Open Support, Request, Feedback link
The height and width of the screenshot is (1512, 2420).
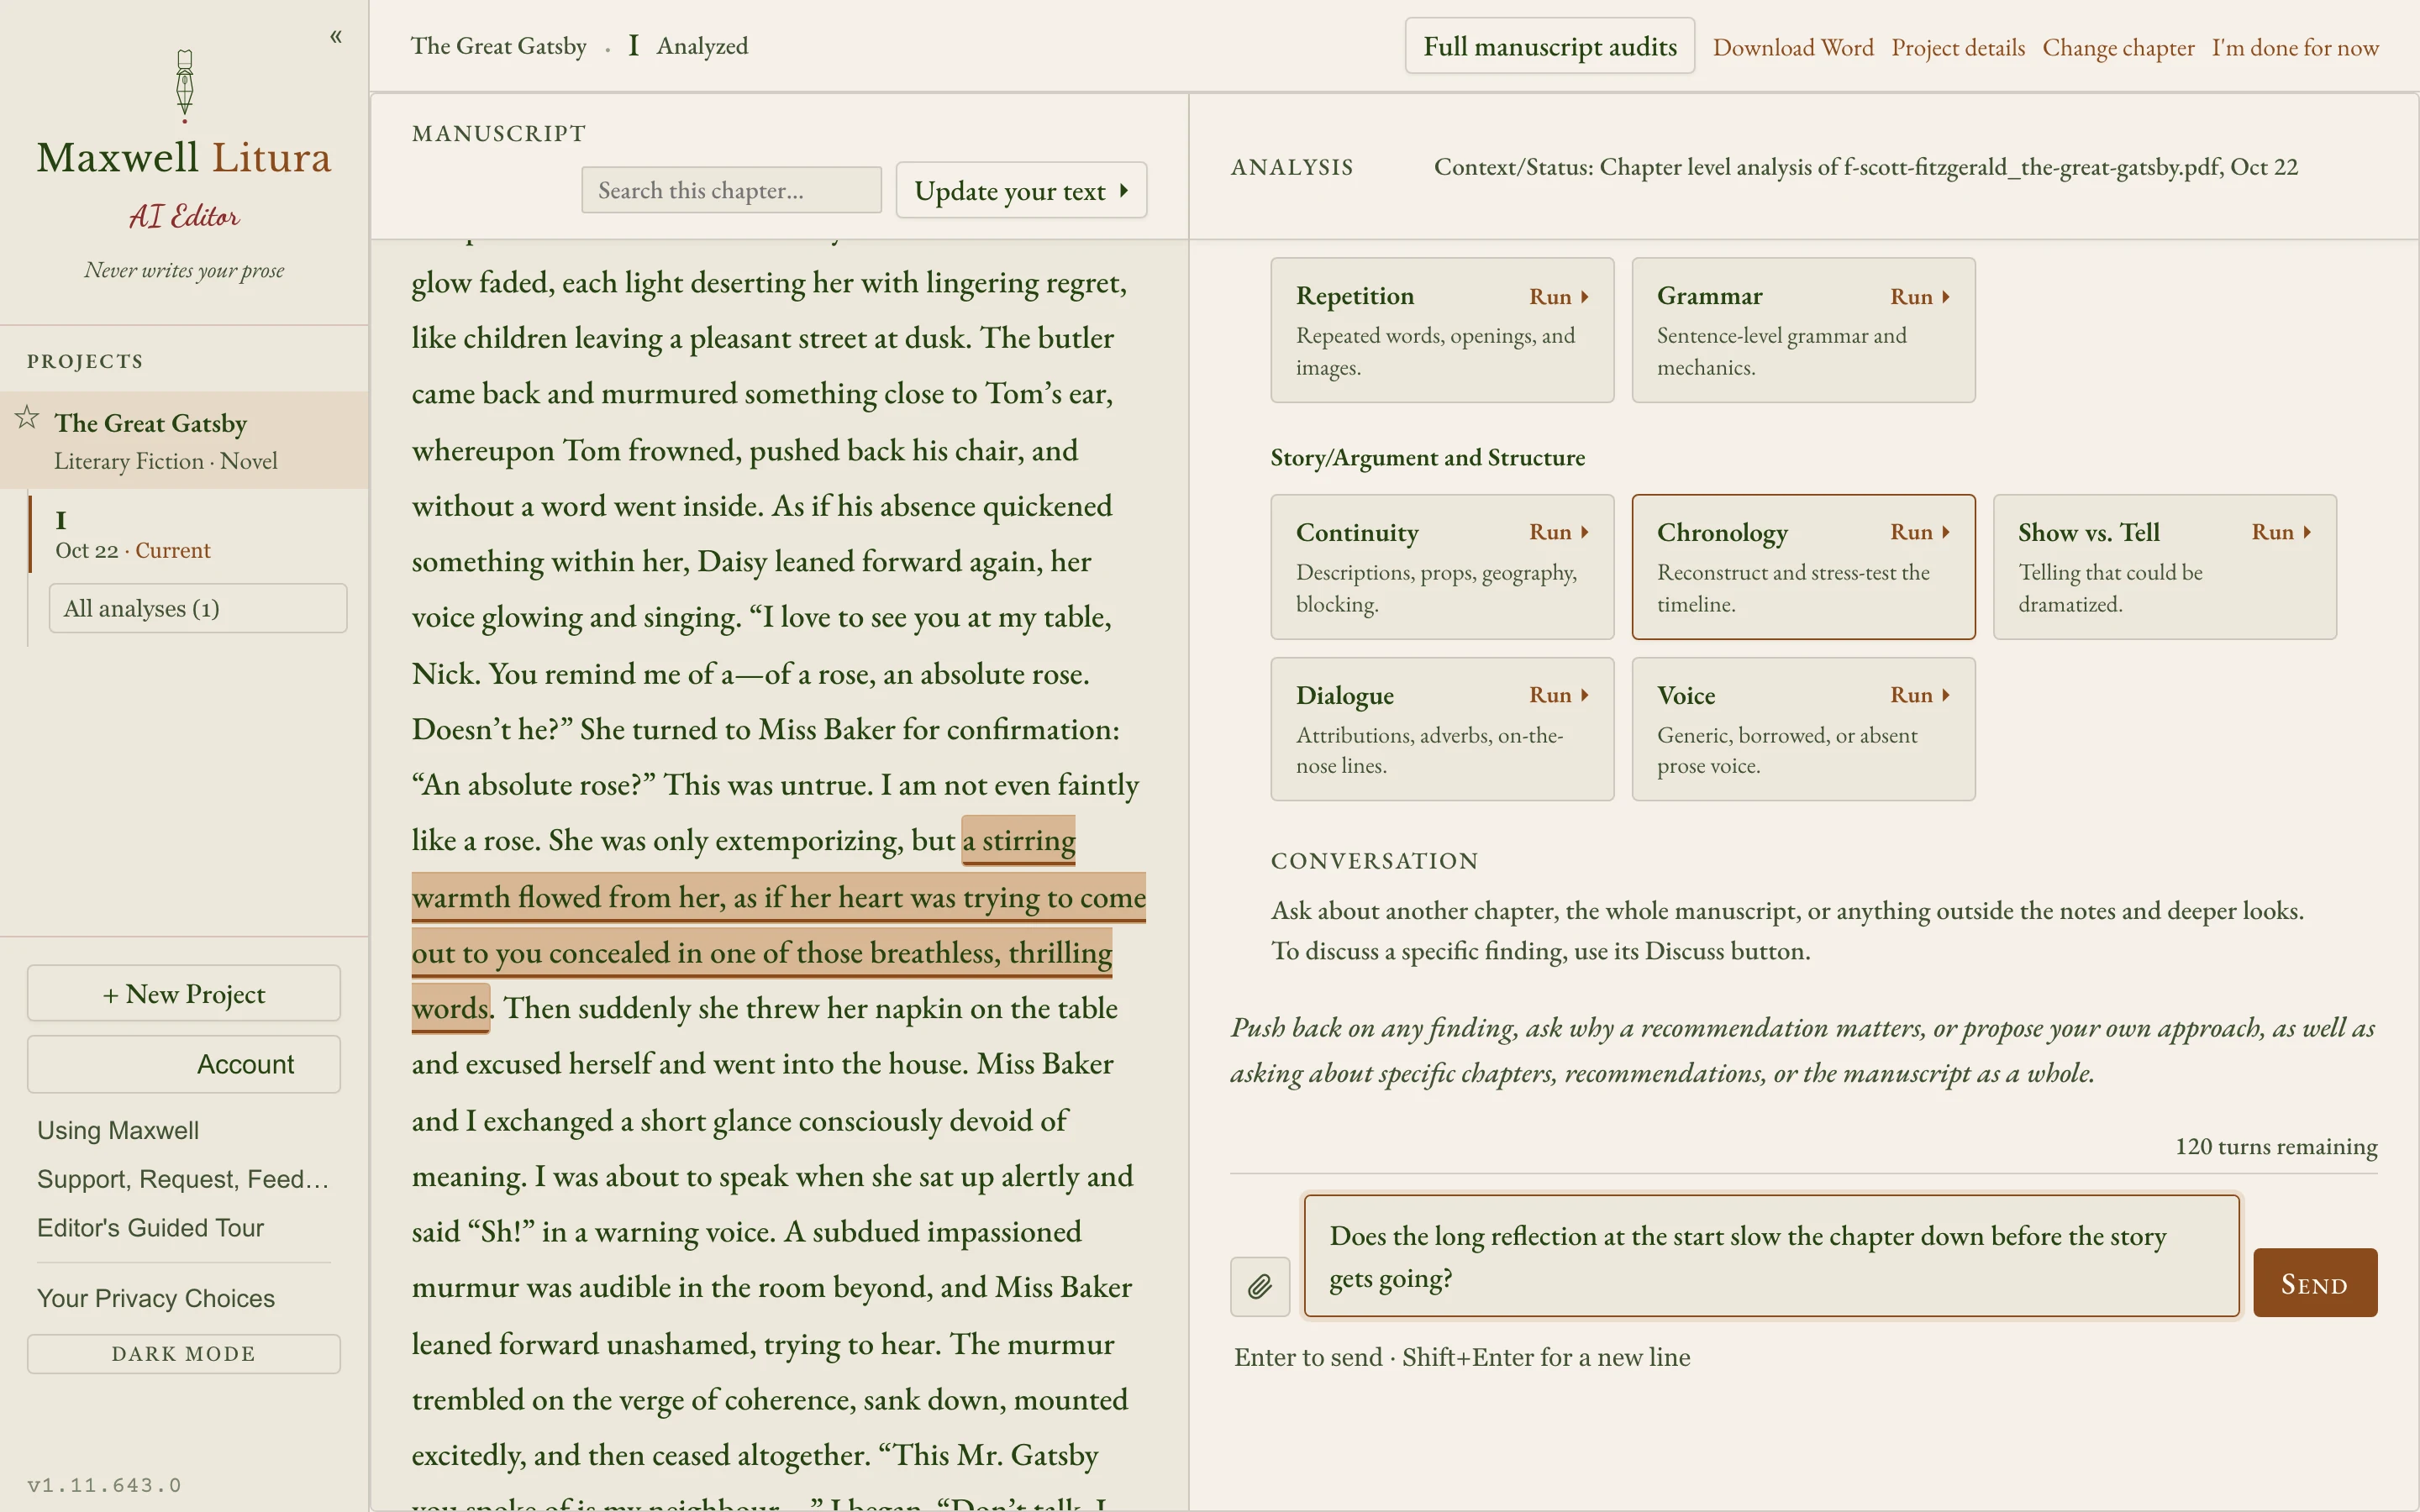(183, 1179)
